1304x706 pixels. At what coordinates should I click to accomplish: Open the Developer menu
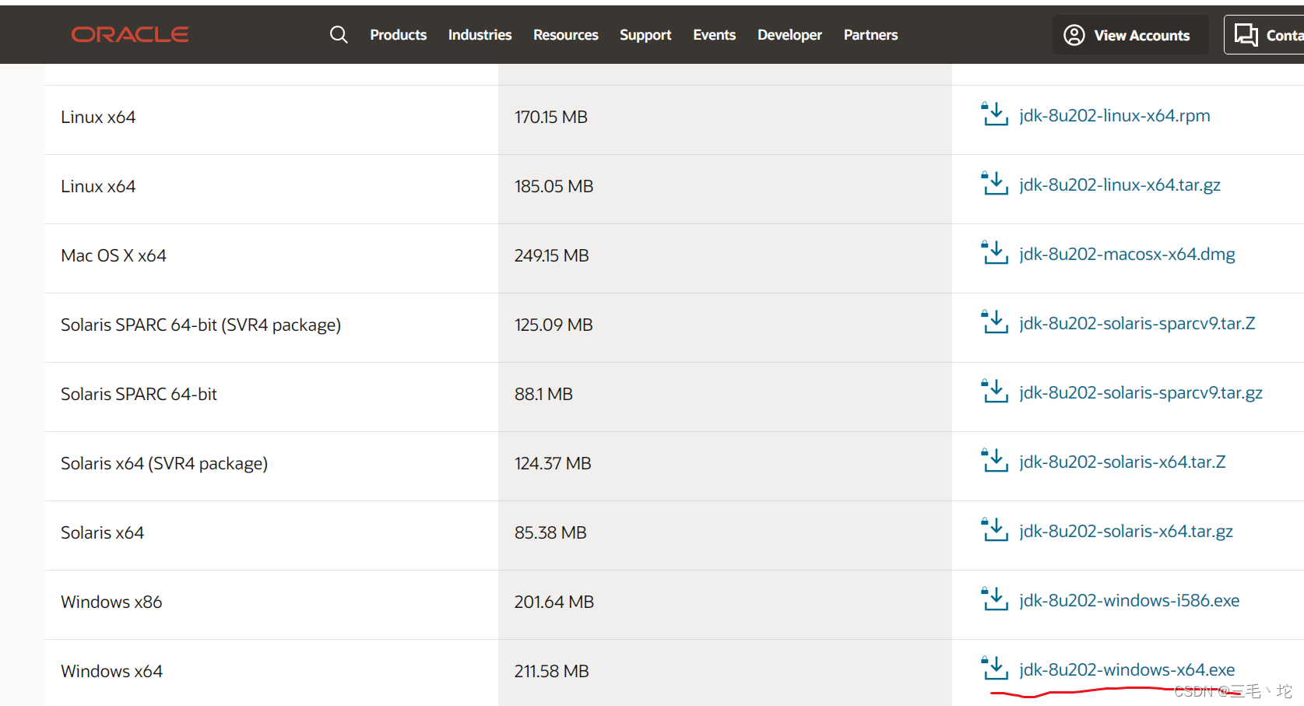tap(789, 35)
